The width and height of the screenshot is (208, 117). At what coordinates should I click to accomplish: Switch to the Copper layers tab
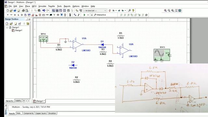click(x=41, y=113)
